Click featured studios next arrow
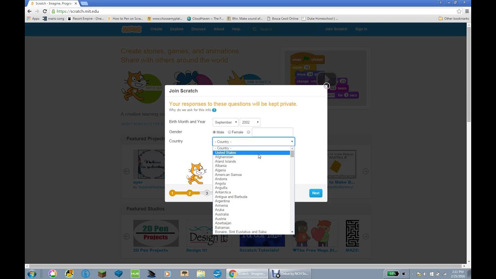 (x=365, y=236)
